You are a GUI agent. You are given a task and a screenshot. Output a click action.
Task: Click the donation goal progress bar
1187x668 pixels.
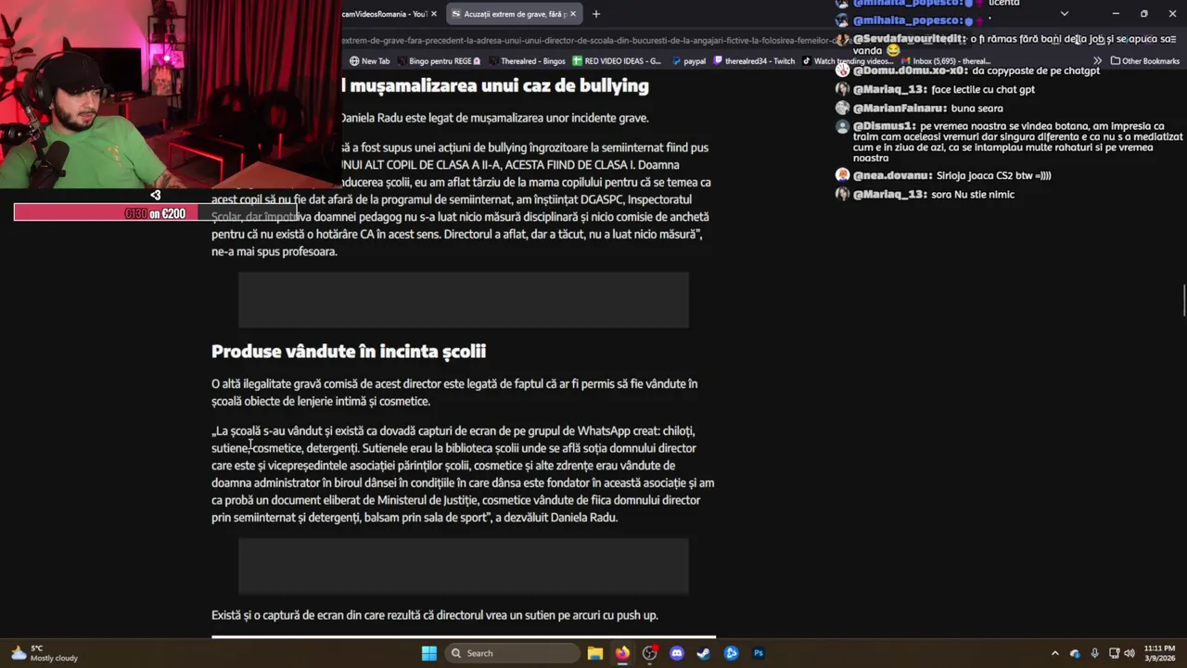155,213
